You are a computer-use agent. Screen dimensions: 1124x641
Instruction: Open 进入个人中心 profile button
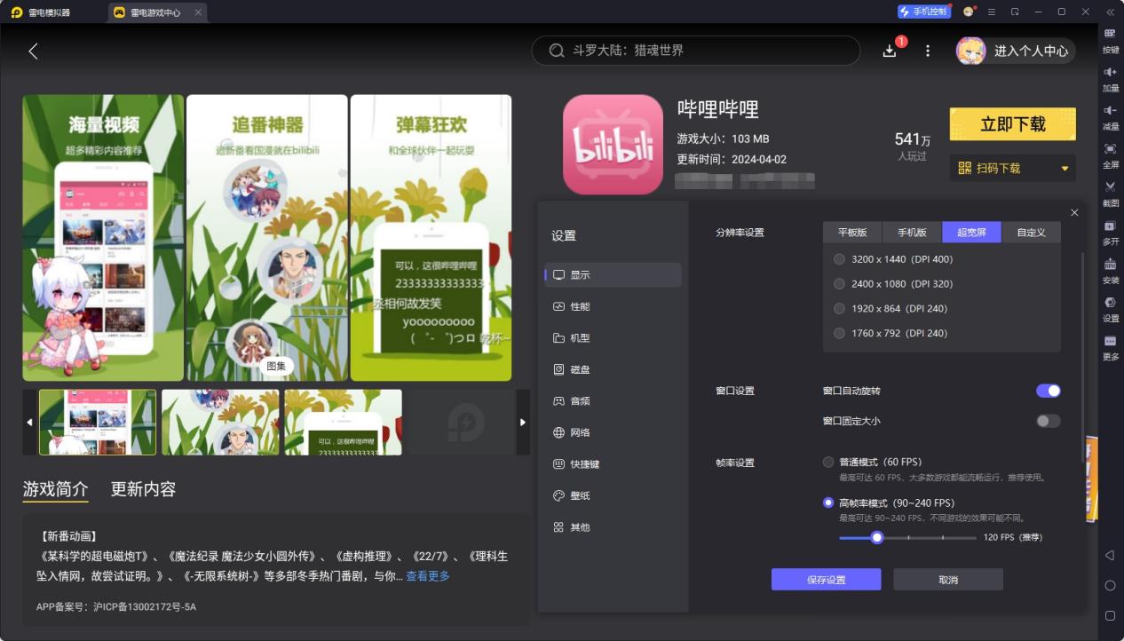click(x=1016, y=51)
